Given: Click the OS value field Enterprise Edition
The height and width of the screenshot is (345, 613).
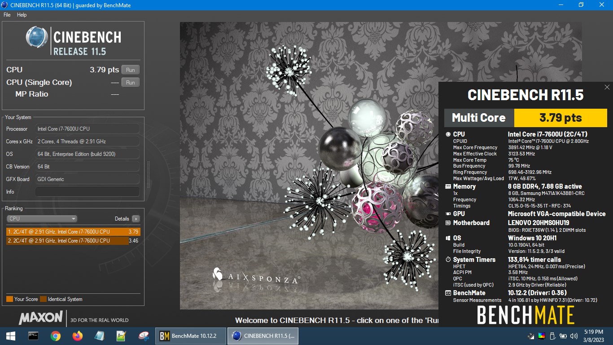Looking at the screenshot, I should tap(87, 154).
